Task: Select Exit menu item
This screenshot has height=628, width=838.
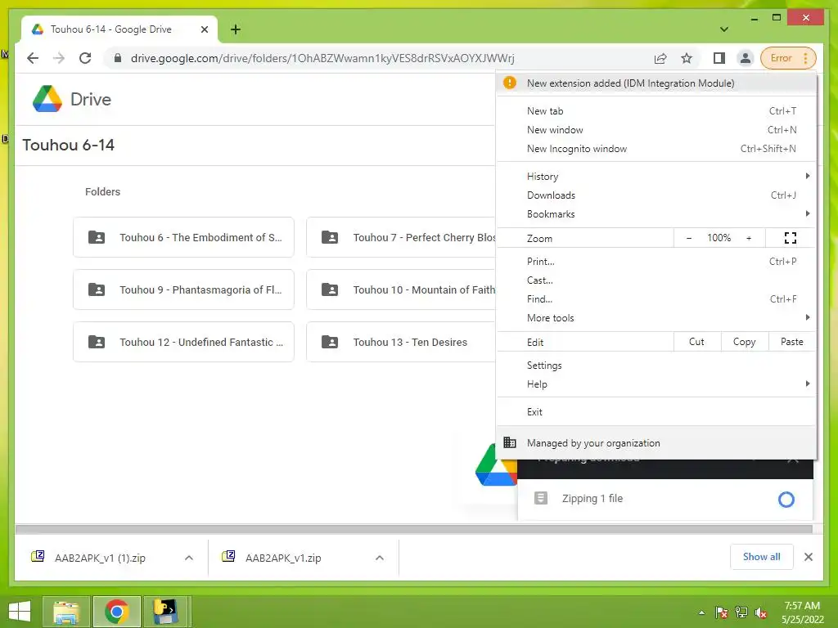Action: [x=656, y=412]
